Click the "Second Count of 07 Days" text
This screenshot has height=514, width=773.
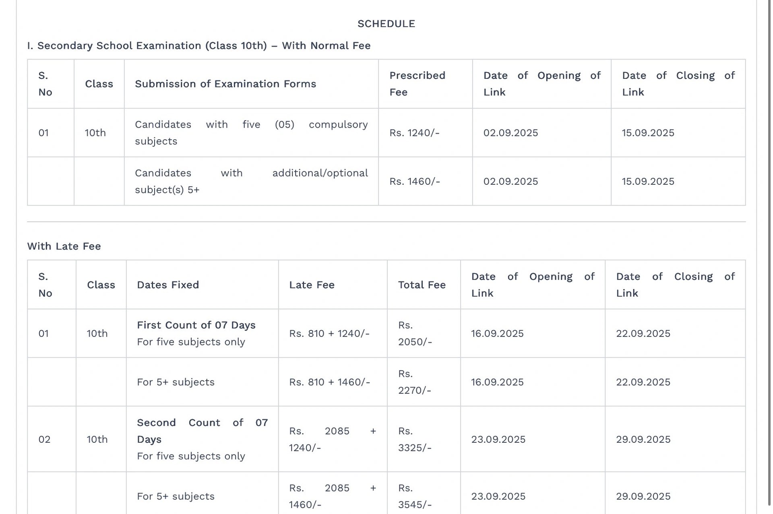pyautogui.click(x=202, y=431)
